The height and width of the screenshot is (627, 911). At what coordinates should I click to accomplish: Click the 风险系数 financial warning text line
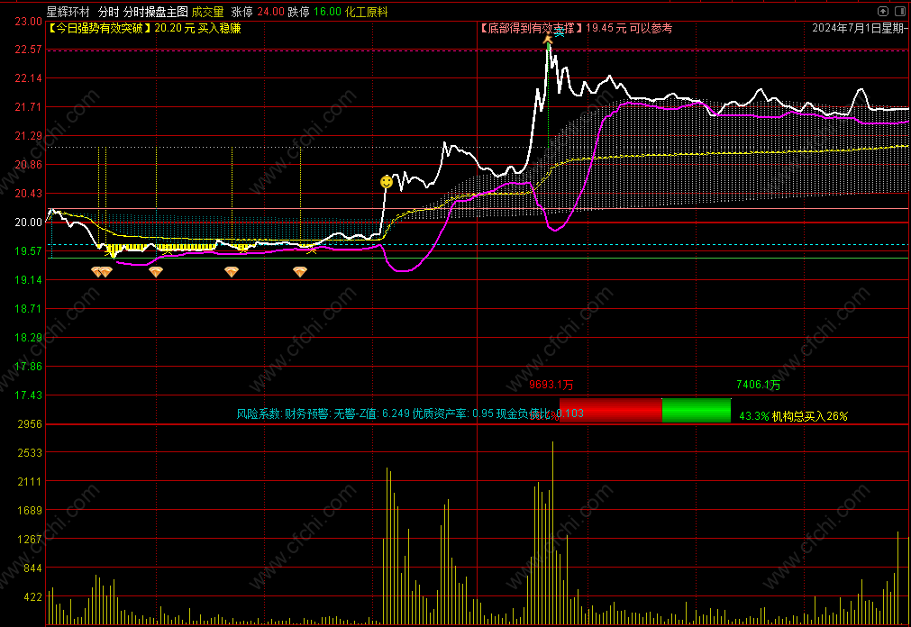410,413
